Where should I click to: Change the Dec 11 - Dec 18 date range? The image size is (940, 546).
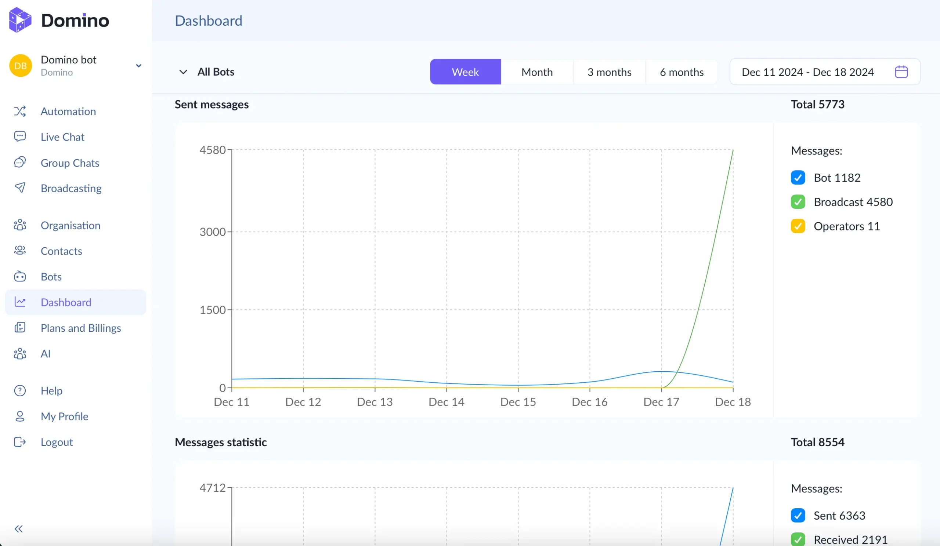807,72
